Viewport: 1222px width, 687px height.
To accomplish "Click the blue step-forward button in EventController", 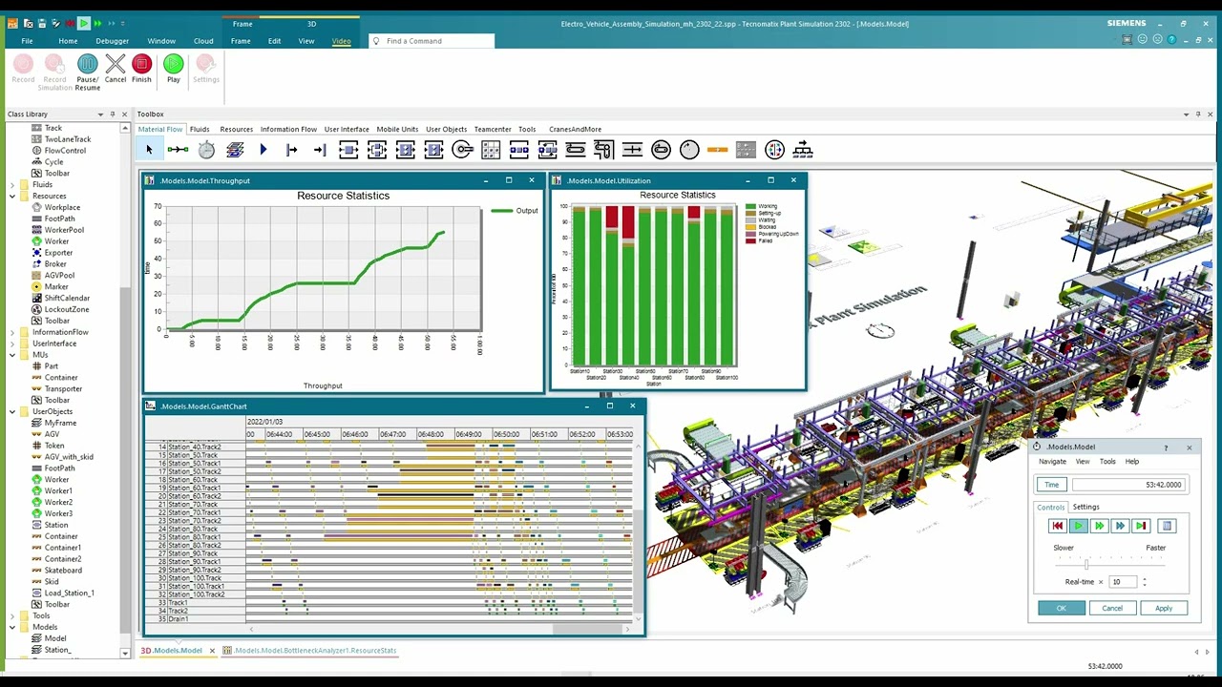I will 1120,526.
